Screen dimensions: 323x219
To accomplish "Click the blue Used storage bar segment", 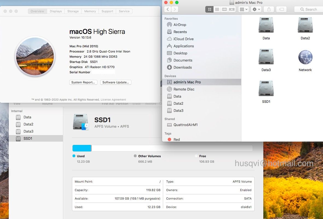I will (82, 148).
